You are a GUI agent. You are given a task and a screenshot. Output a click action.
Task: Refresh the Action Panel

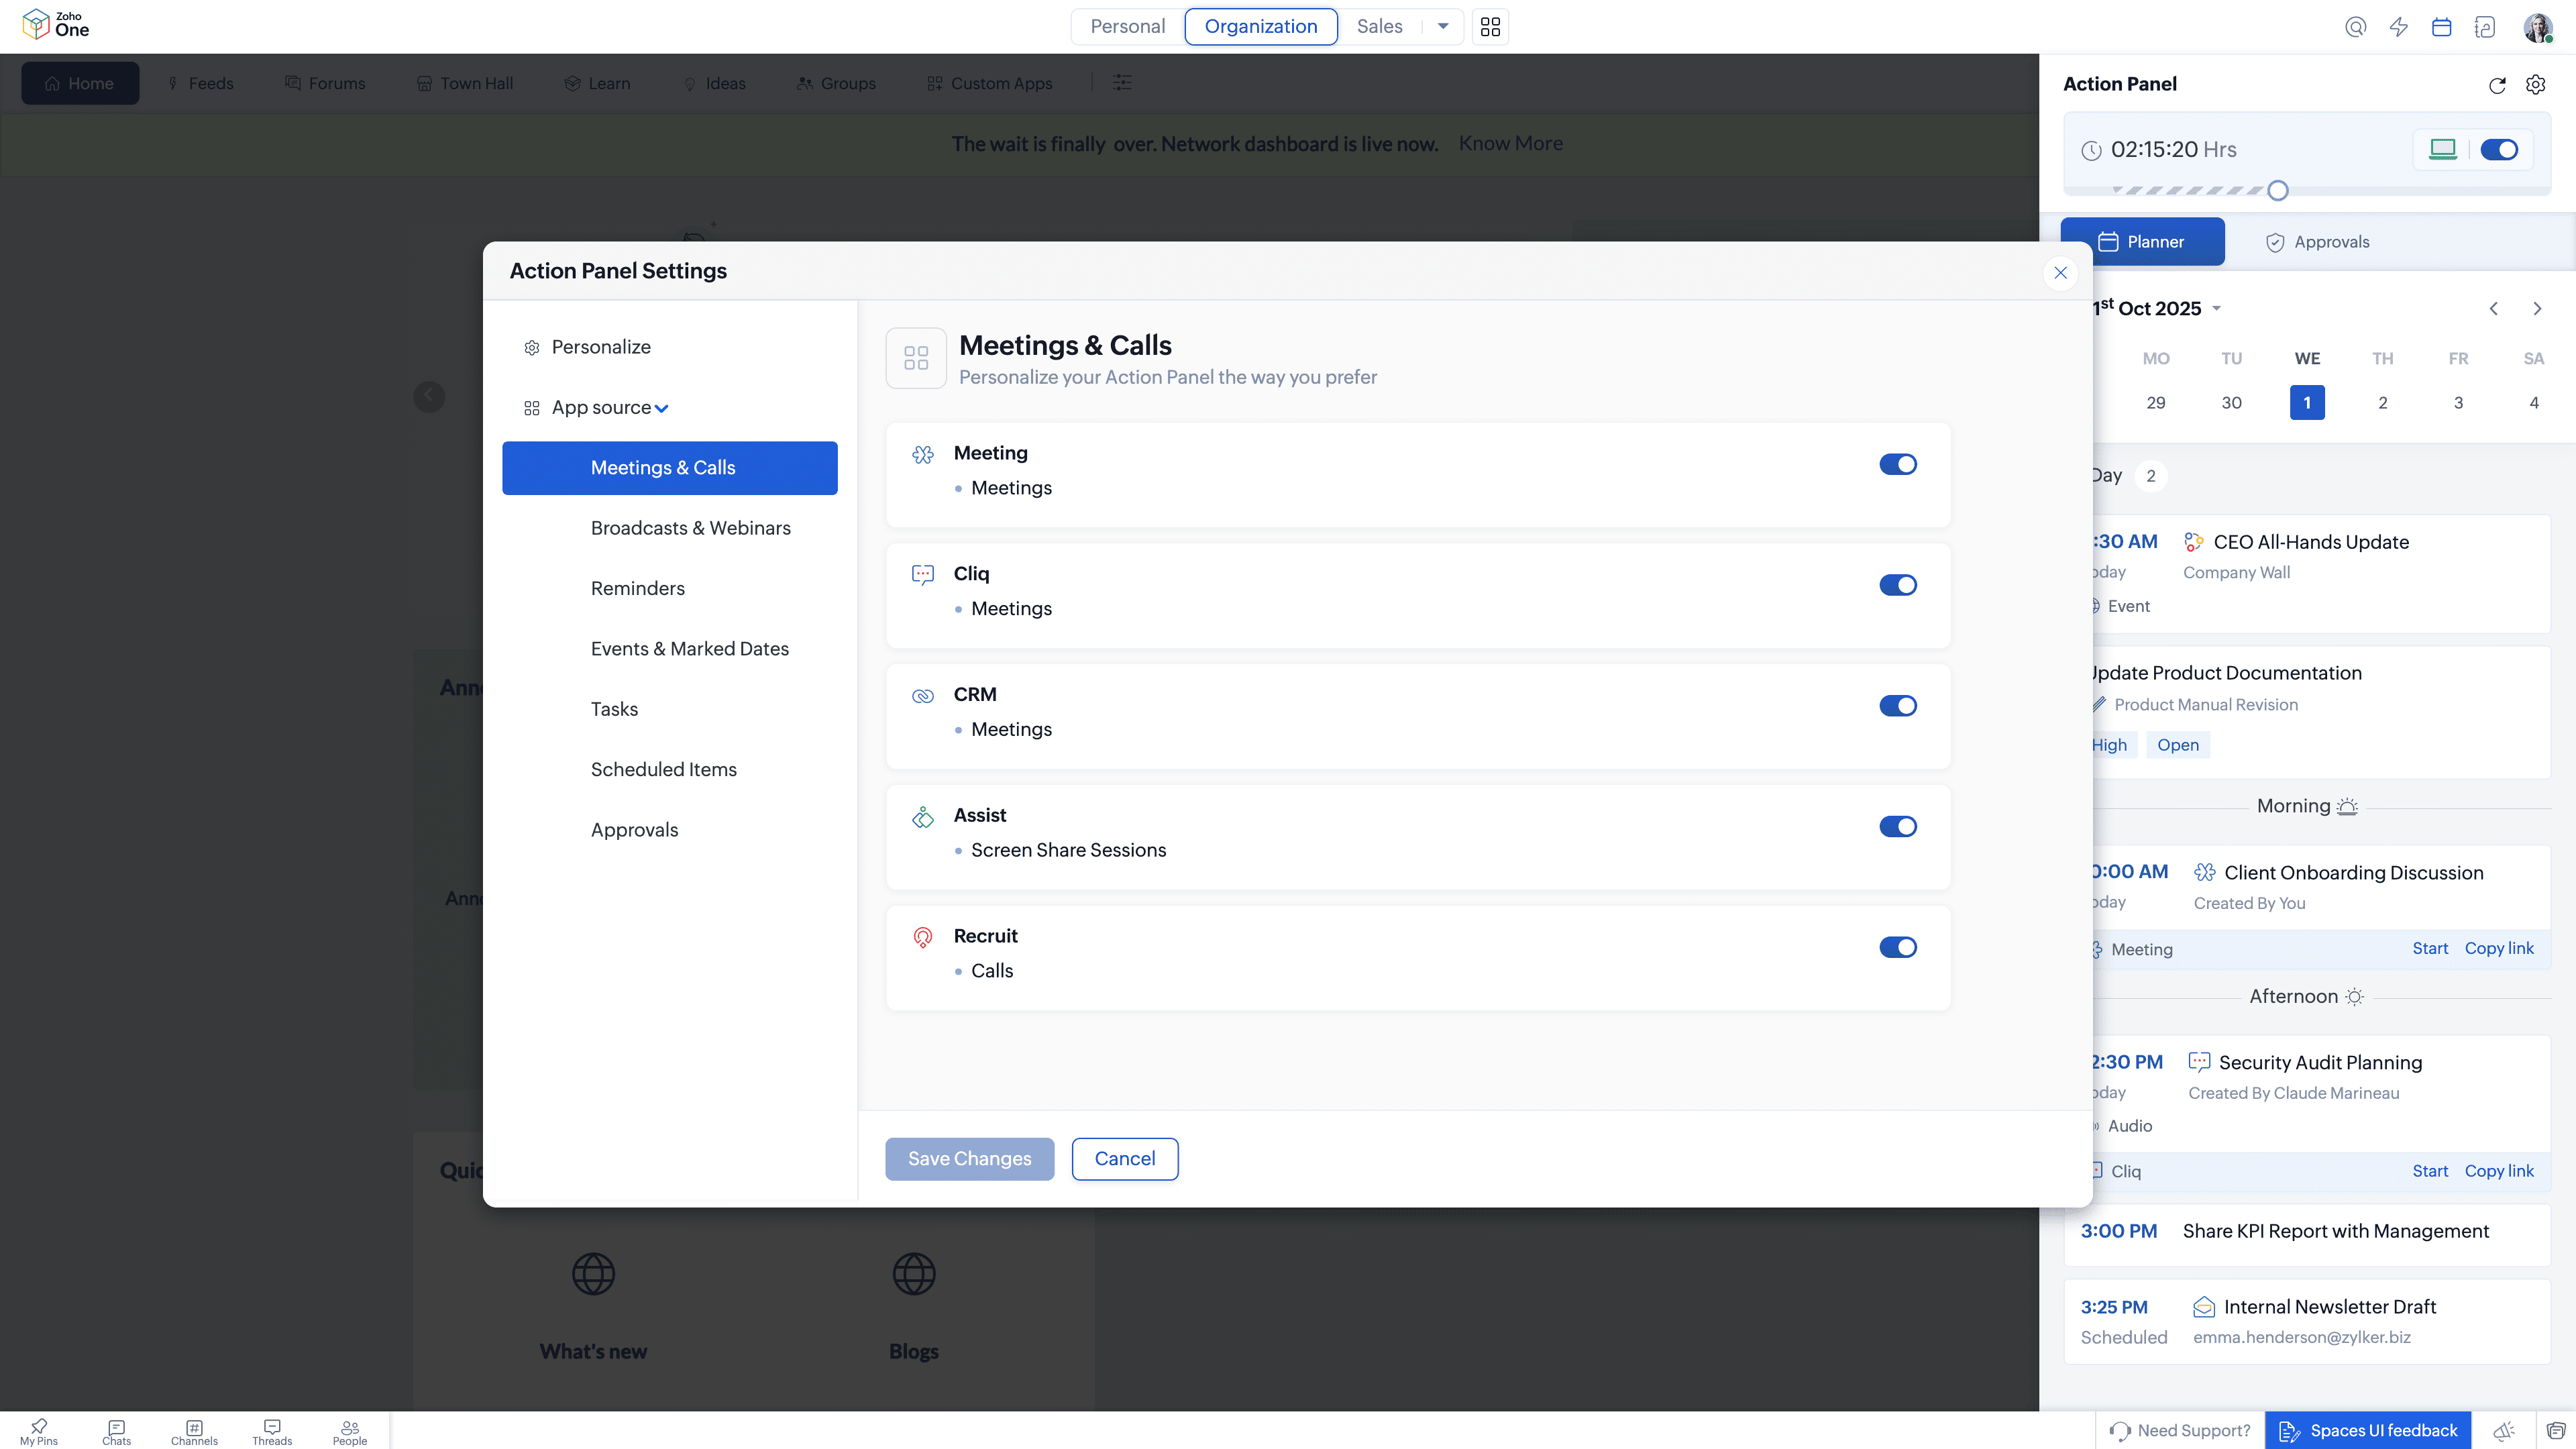2497,85
